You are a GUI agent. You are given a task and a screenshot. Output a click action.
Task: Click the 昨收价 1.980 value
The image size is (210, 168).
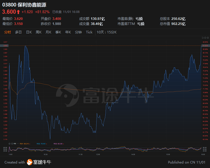click(57, 24)
